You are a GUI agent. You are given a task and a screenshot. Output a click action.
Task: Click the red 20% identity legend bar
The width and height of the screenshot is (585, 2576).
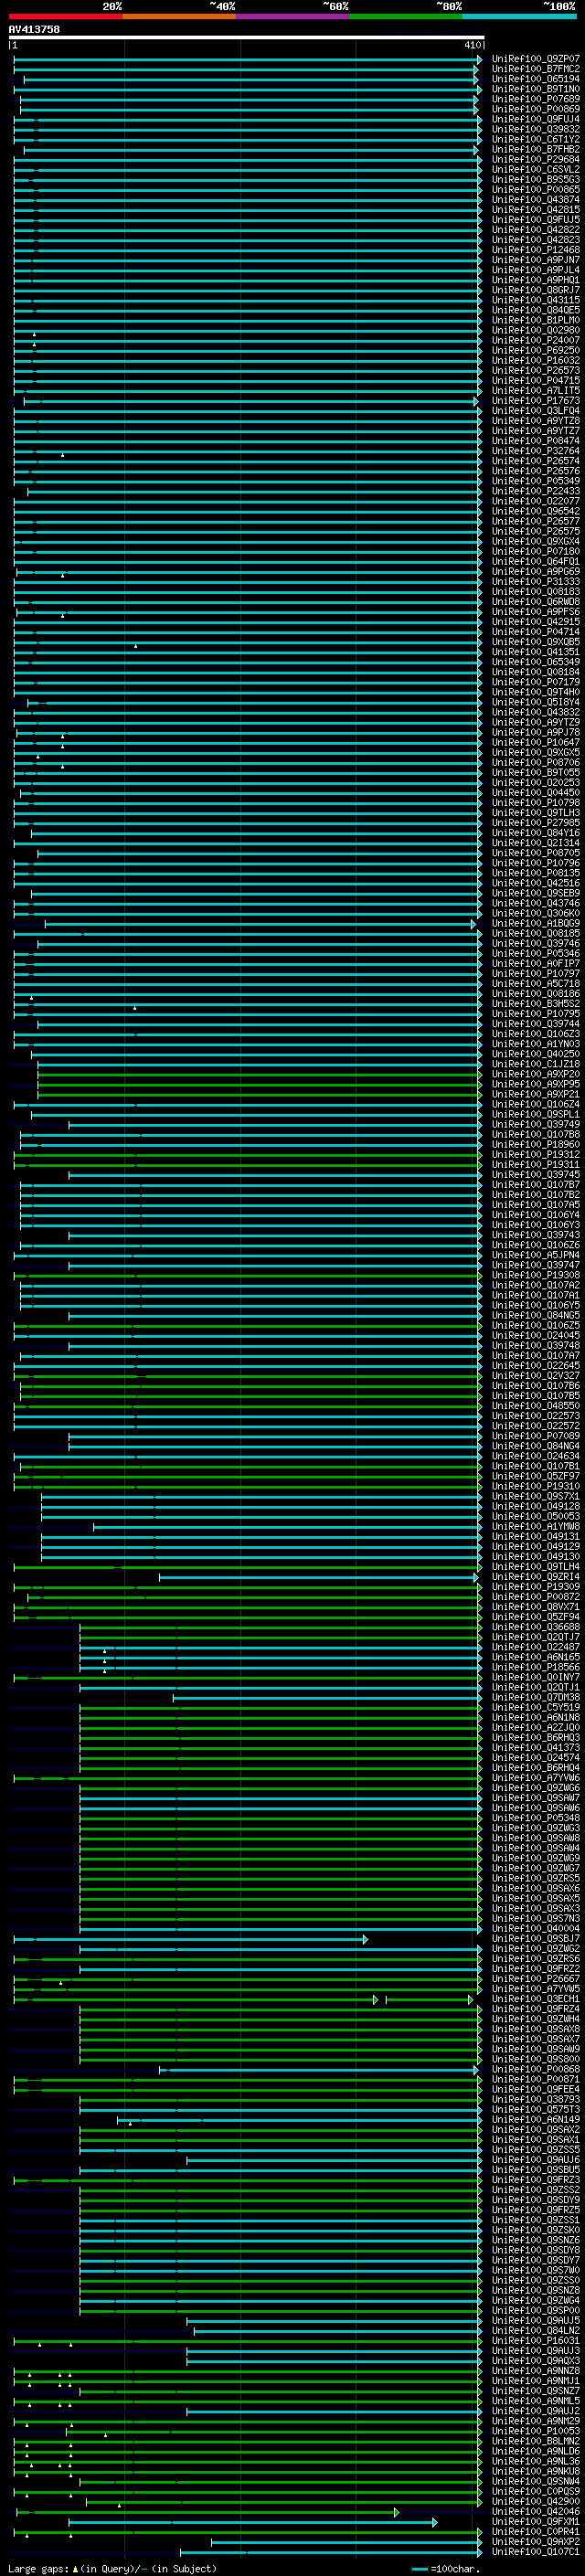[x=65, y=16]
